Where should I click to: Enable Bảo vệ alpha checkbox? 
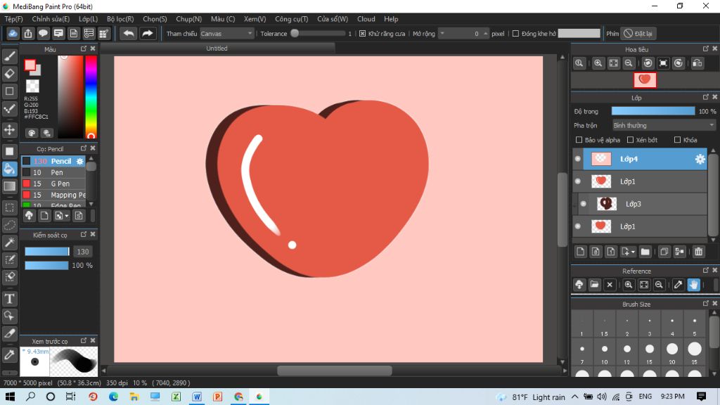tap(579, 140)
